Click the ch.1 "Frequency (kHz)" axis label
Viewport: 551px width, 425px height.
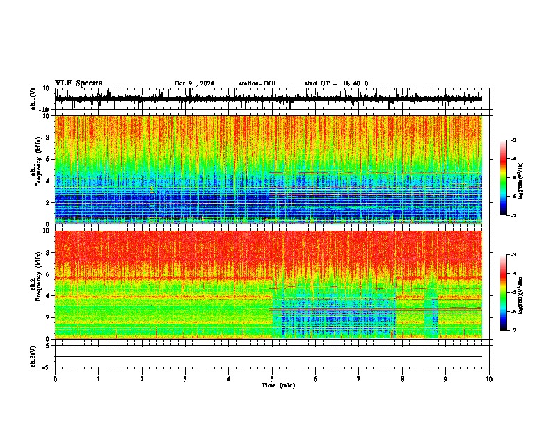(38, 162)
